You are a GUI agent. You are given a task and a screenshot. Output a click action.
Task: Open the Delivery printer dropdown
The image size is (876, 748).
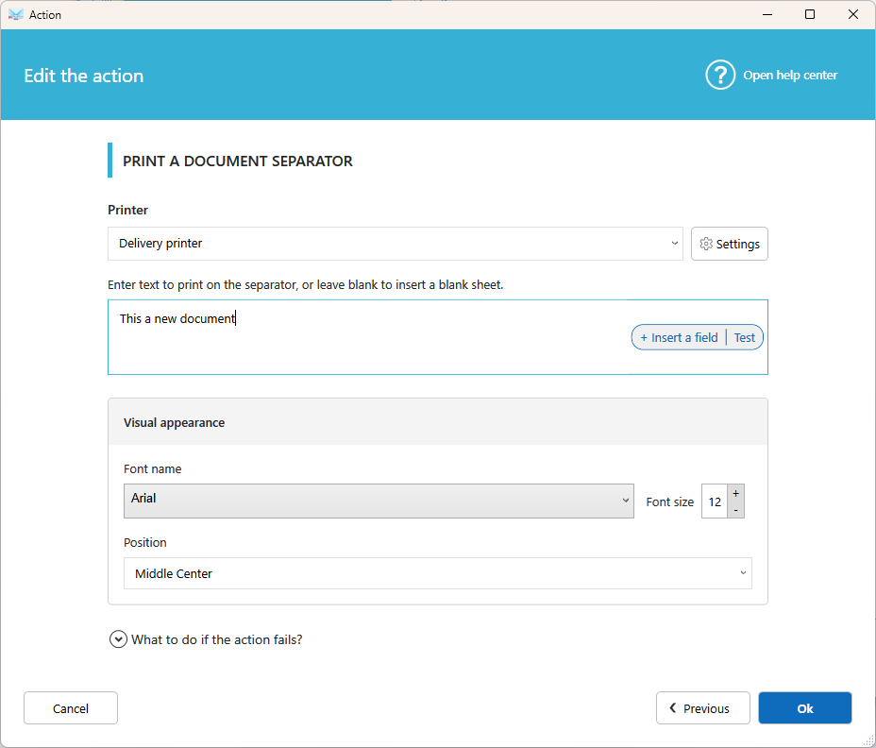395,244
